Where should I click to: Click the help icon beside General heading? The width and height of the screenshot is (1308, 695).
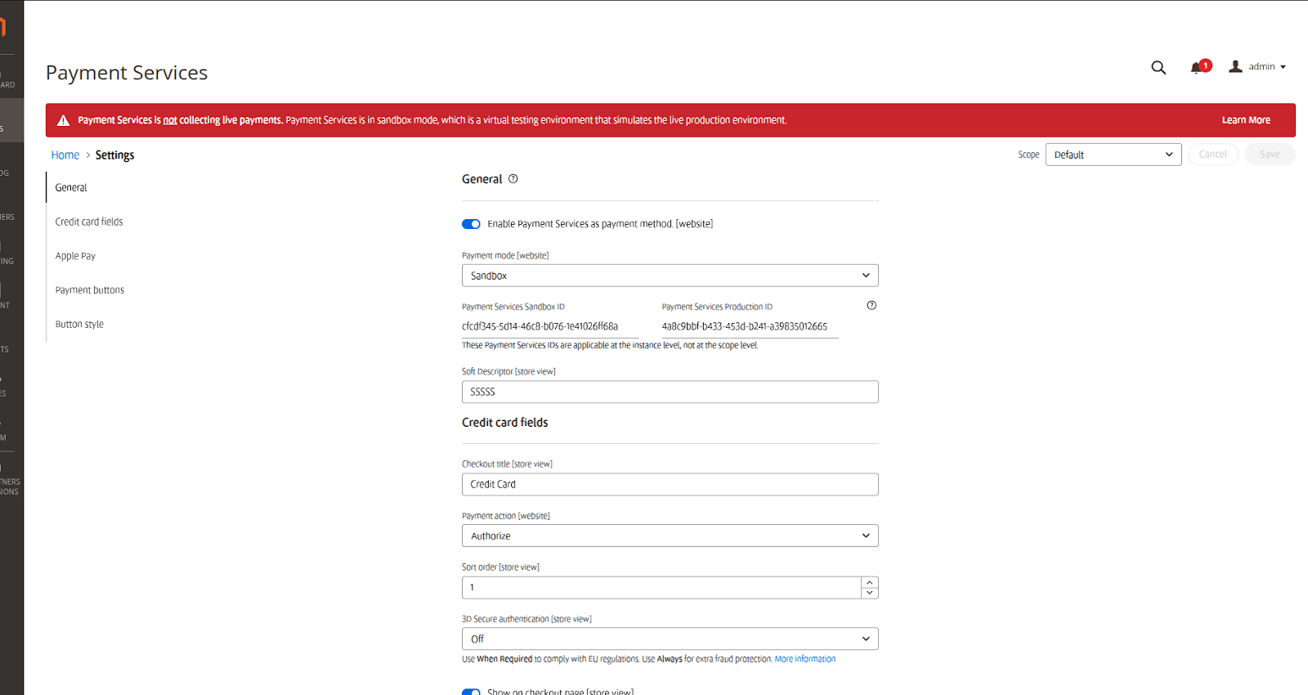tap(513, 179)
